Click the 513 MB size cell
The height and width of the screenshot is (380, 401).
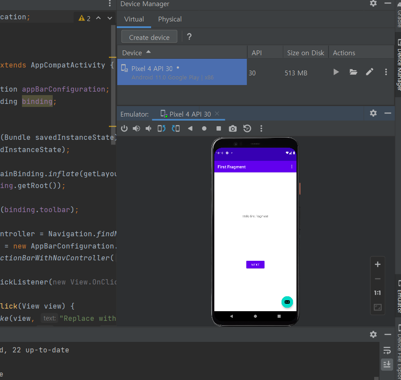[x=296, y=73]
